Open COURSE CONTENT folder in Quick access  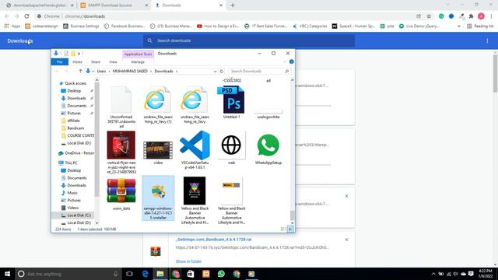[78, 135]
